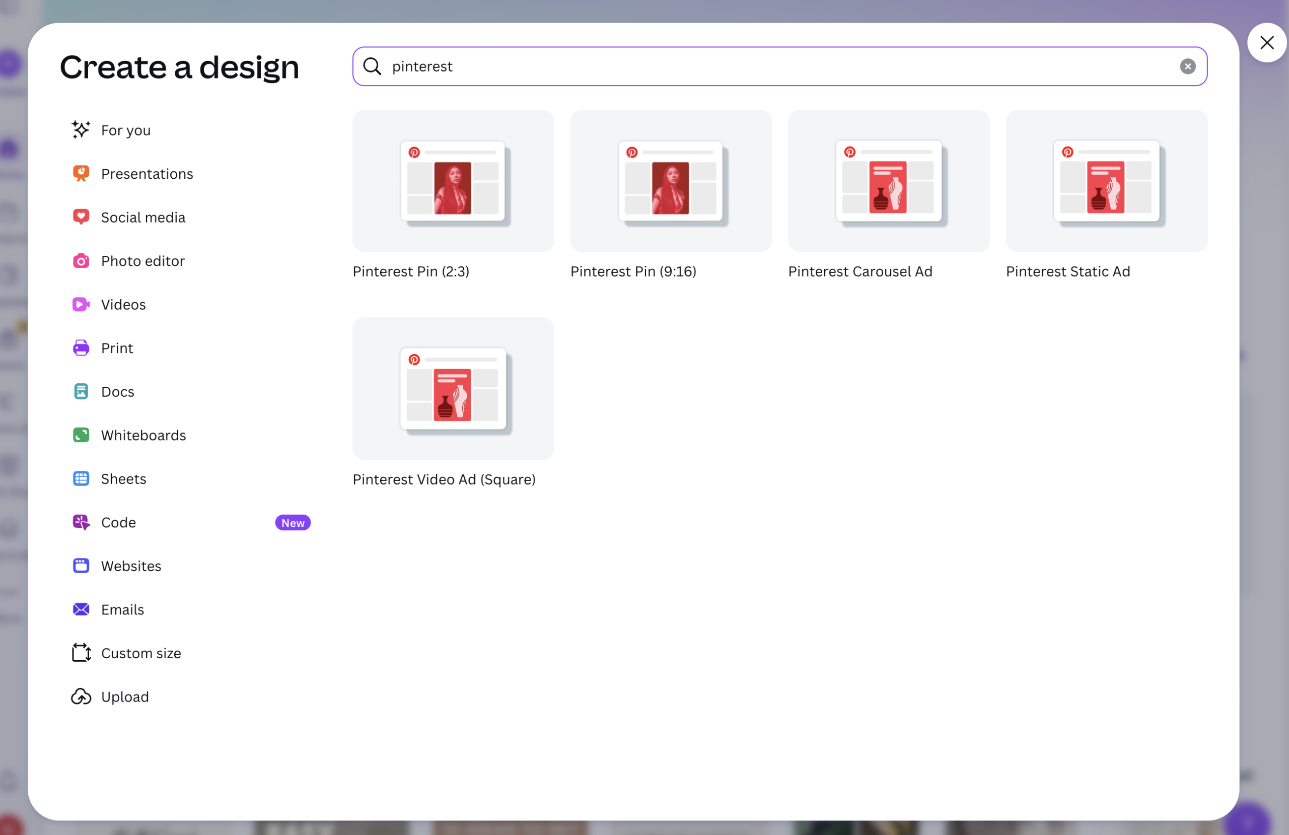The width and height of the screenshot is (1289, 835).
Task: Click the Upload cloud icon
Action: point(81,697)
